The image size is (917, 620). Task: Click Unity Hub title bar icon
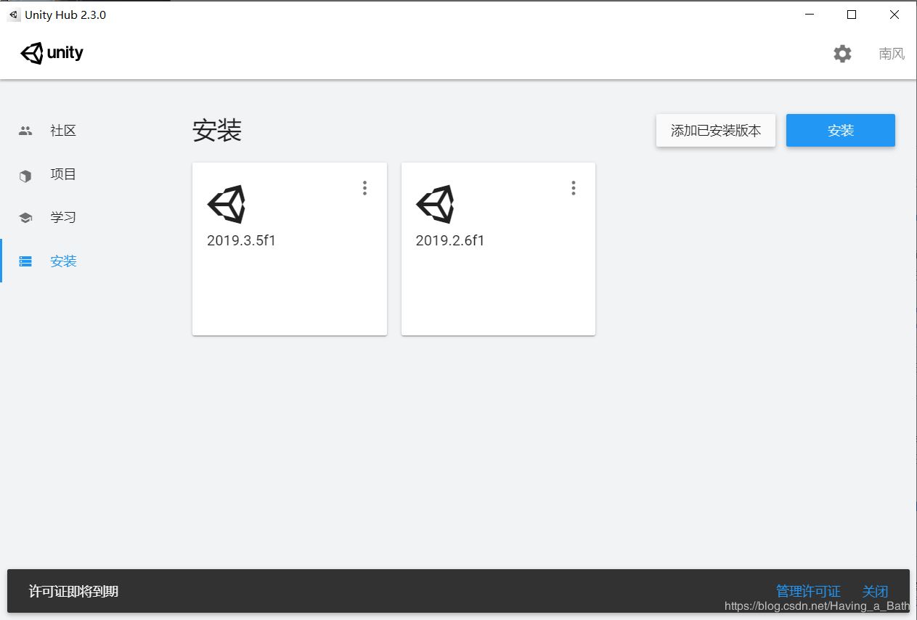(14, 15)
